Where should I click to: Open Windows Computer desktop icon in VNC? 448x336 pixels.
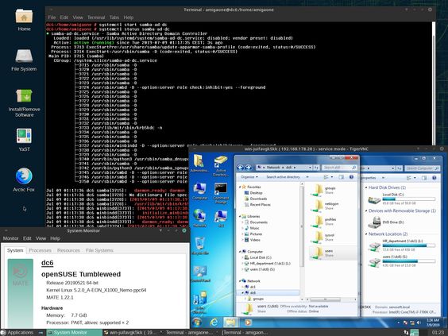click(x=199, y=191)
